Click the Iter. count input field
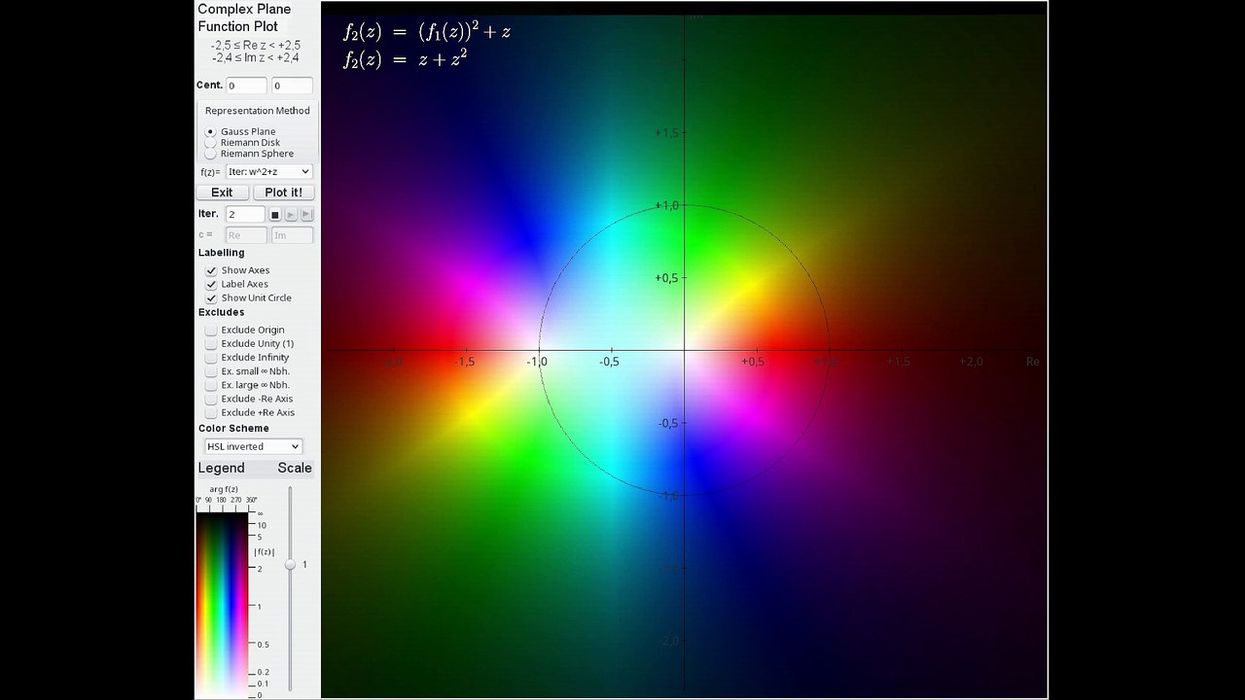 point(245,214)
